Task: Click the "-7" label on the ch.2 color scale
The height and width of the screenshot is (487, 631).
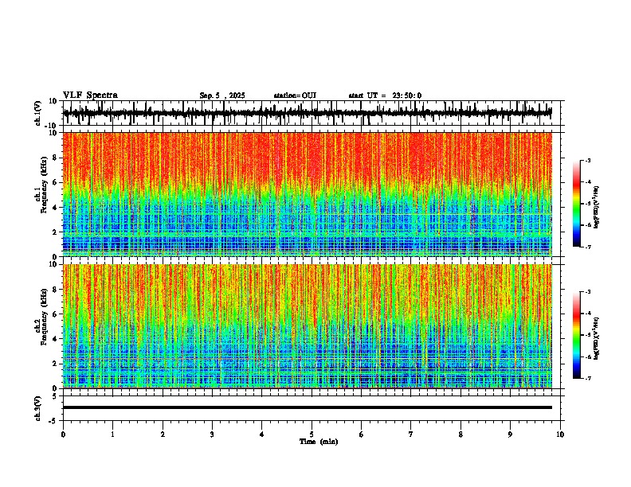Action: 588,379
